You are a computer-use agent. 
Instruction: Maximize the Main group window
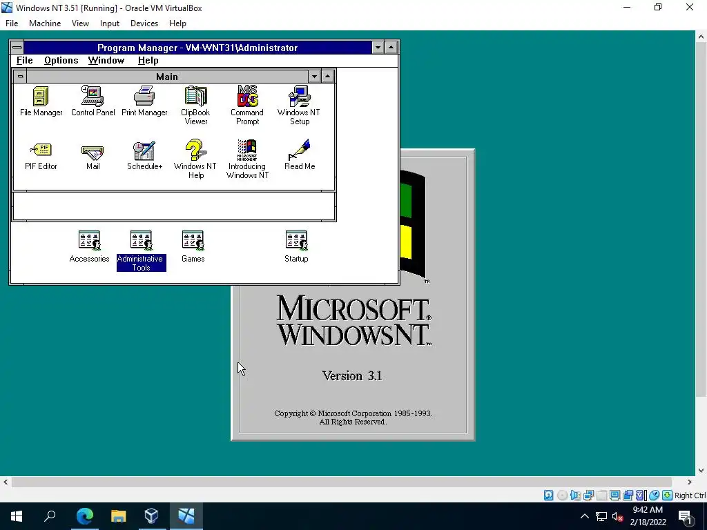coord(328,77)
